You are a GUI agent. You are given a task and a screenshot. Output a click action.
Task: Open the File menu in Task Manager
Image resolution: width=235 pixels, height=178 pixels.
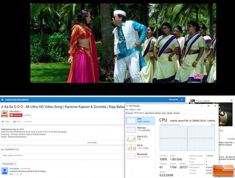127,110
